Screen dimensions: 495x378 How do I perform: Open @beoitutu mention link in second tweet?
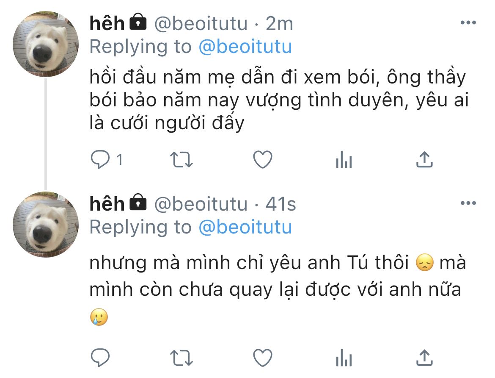pyautogui.click(x=245, y=227)
